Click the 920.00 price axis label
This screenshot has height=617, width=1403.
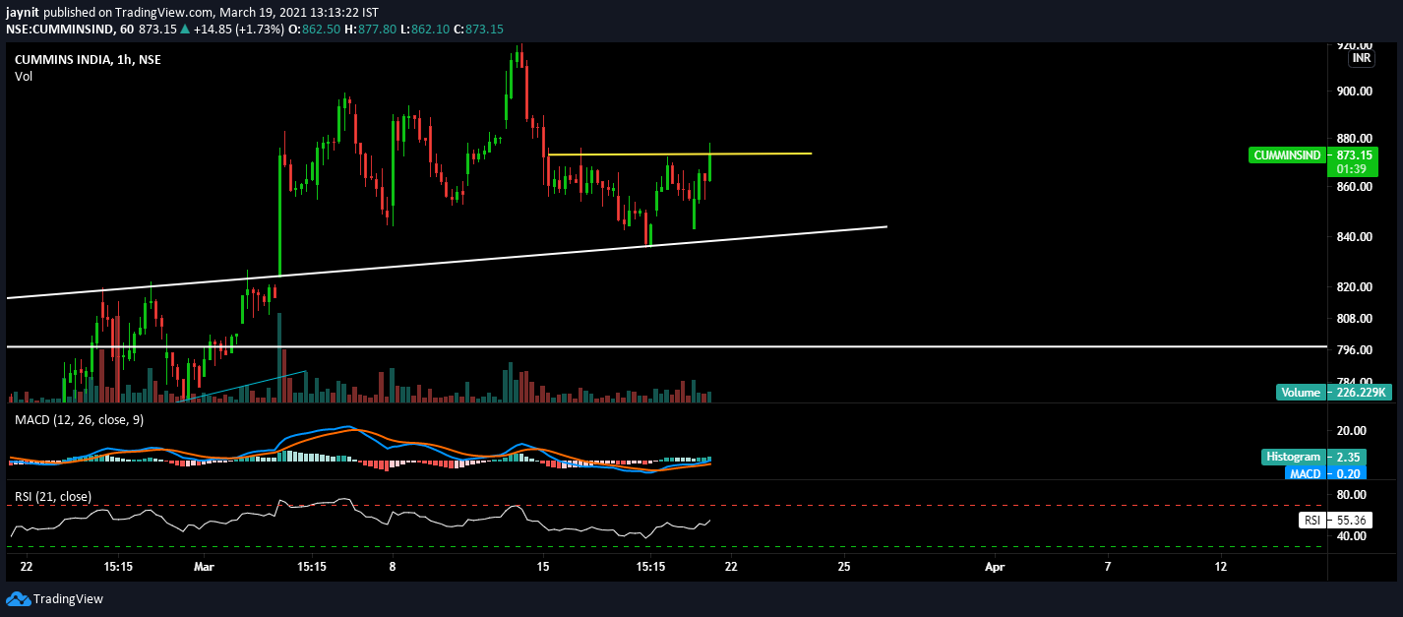pos(1355,45)
